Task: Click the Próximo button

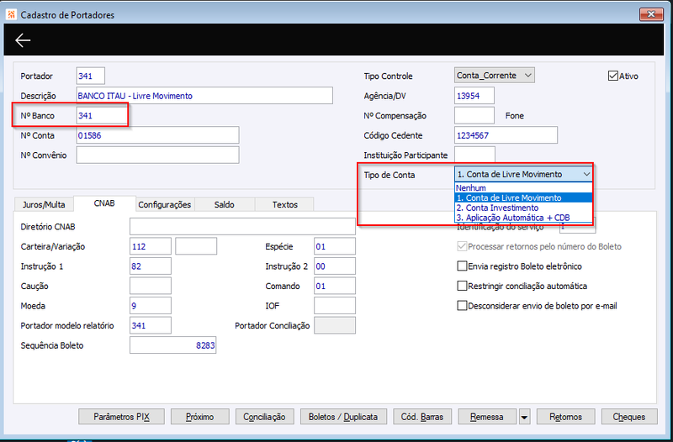Action: [x=200, y=417]
